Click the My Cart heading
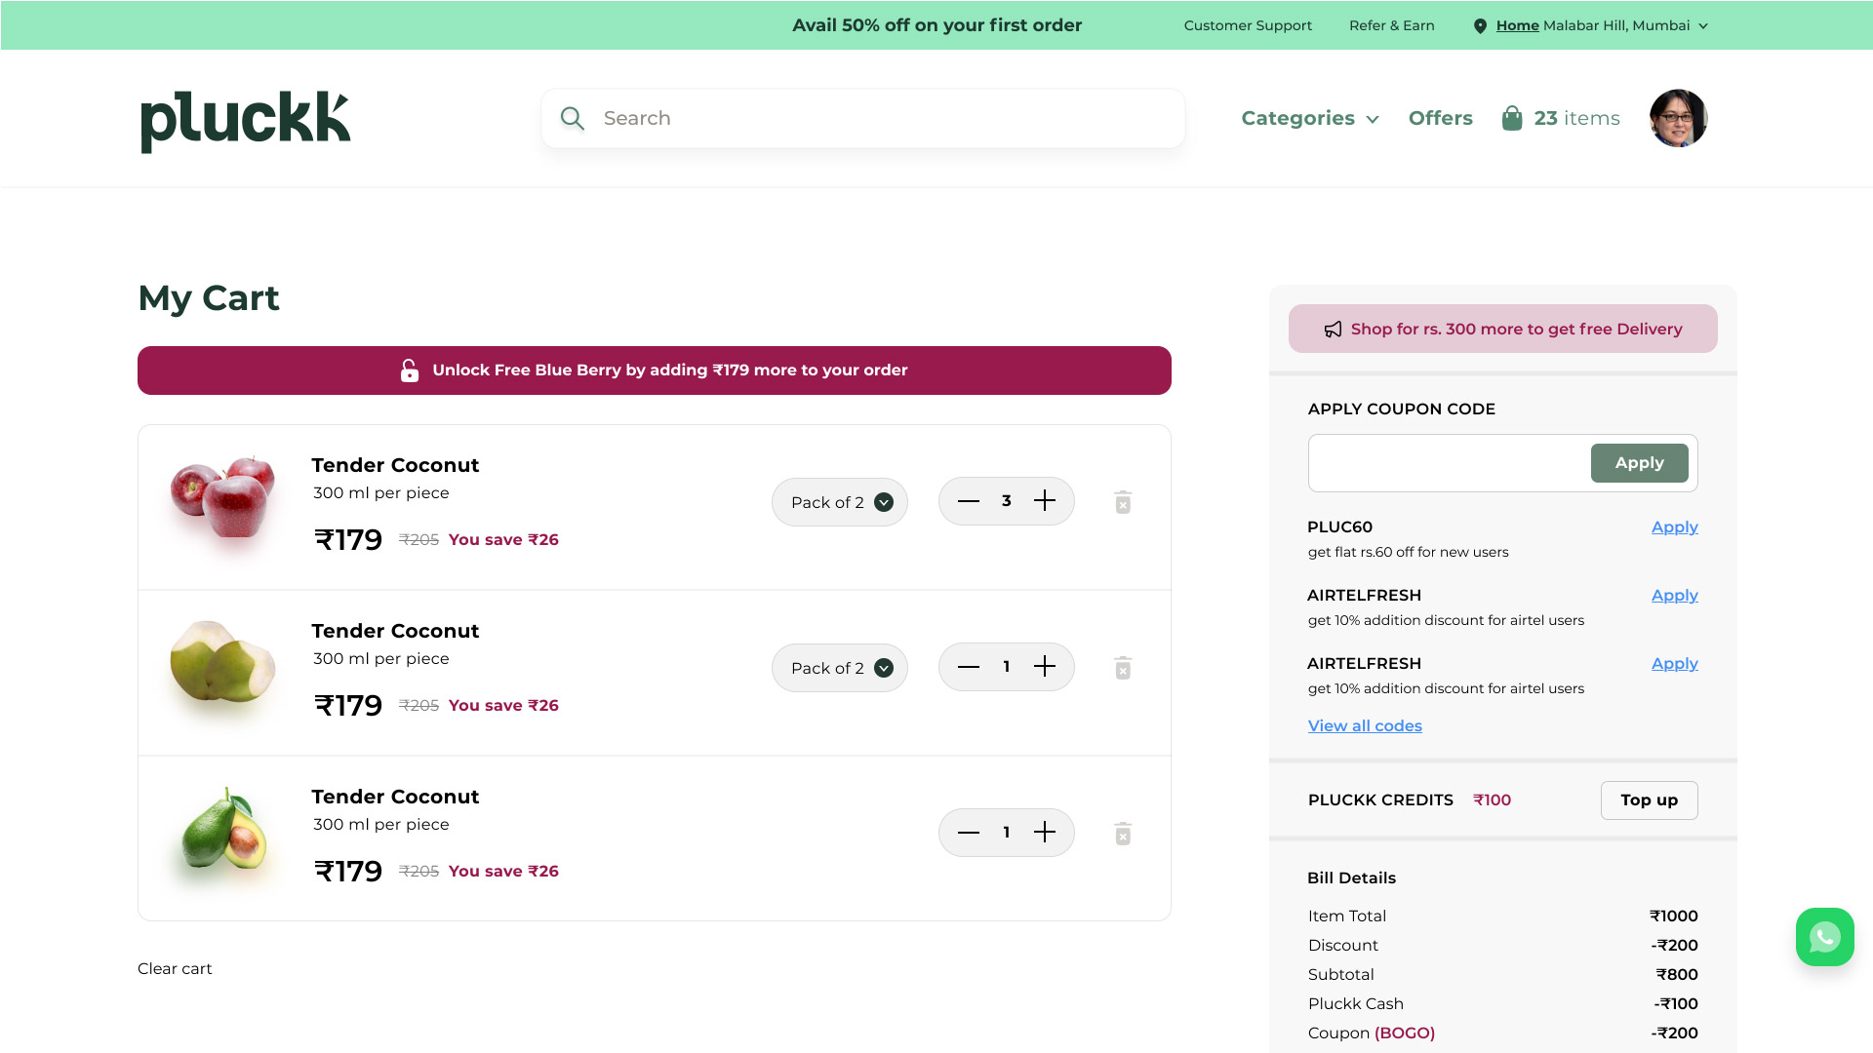1873x1053 pixels. (209, 298)
